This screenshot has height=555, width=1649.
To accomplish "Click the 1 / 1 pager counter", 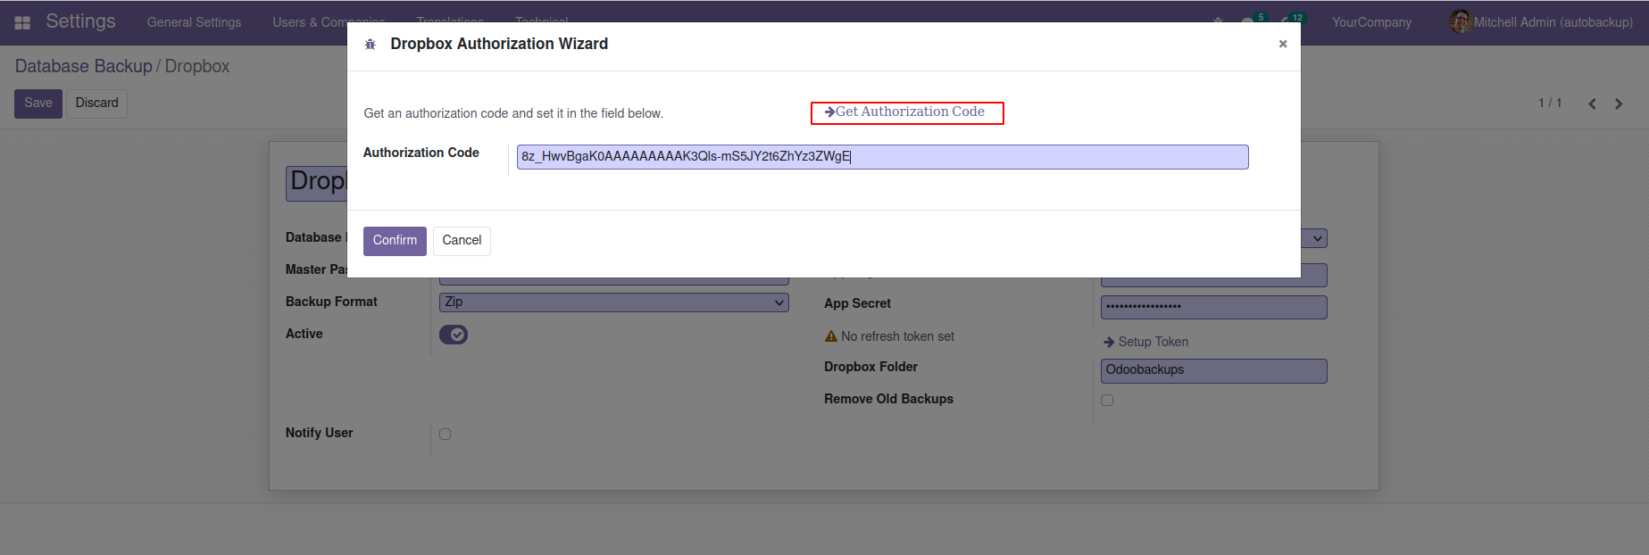I will pyautogui.click(x=1550, y=103).
